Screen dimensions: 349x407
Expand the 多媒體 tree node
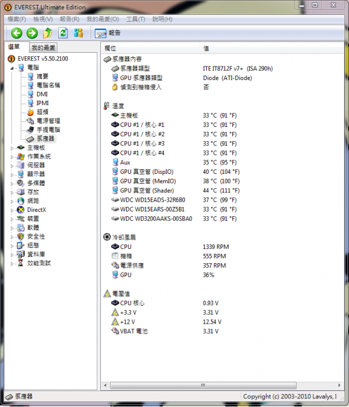coord(12,184)
